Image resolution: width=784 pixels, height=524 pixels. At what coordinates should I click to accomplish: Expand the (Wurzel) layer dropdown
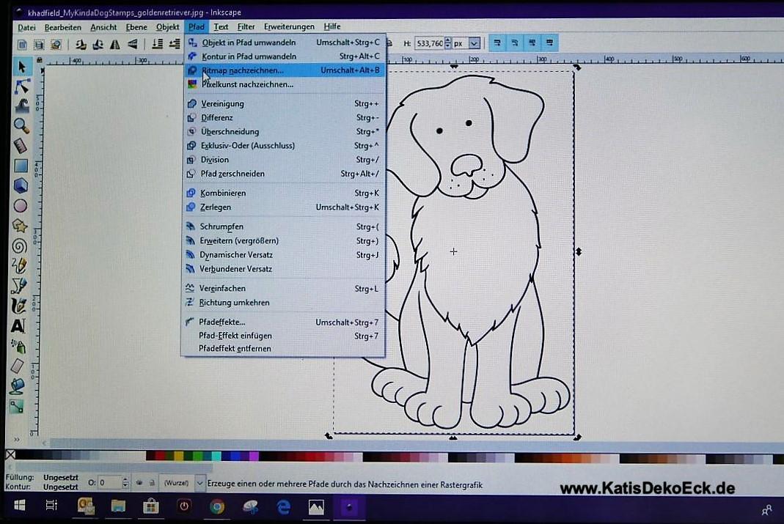(199, 483)
